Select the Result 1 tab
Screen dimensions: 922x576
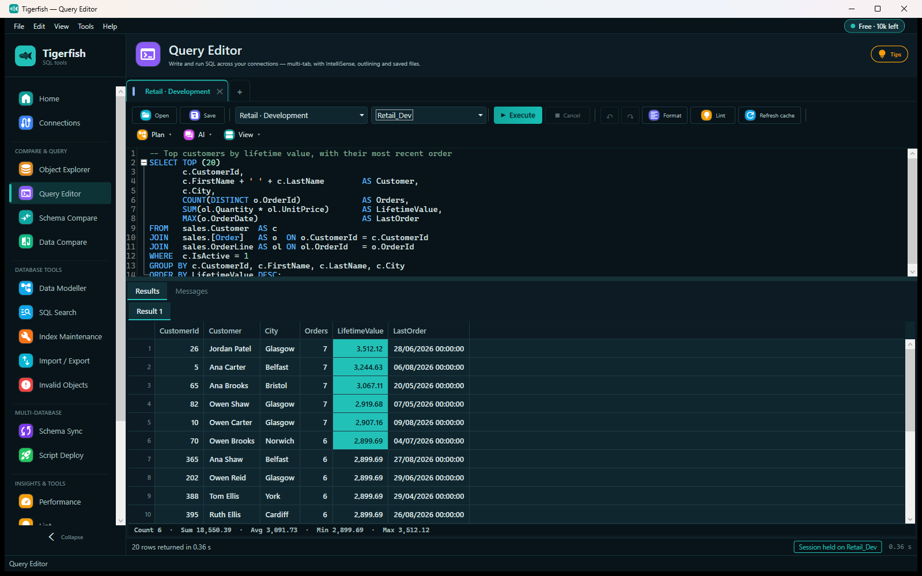tap(149, 312)
